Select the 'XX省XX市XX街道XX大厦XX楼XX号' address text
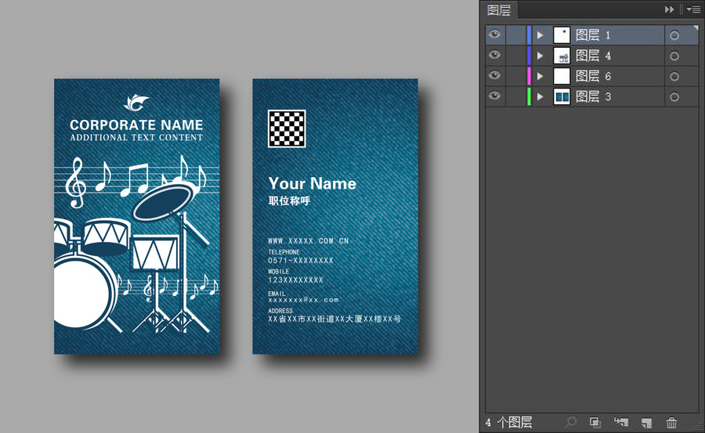This screenshot has width=705, height=433. coord(334,319)
